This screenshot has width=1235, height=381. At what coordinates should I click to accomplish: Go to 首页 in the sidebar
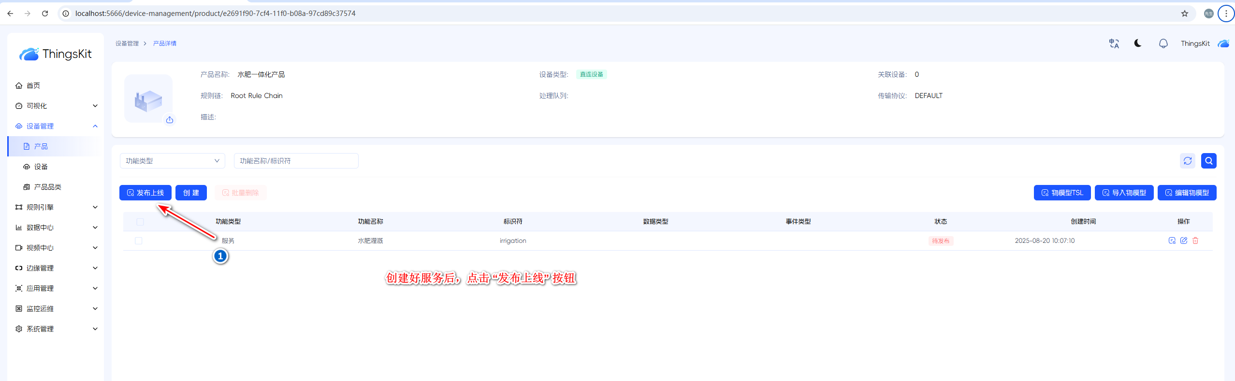[33, 85]
